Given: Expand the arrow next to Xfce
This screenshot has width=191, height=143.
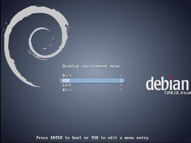Looking at the screenshot, I should click(121, 90).
